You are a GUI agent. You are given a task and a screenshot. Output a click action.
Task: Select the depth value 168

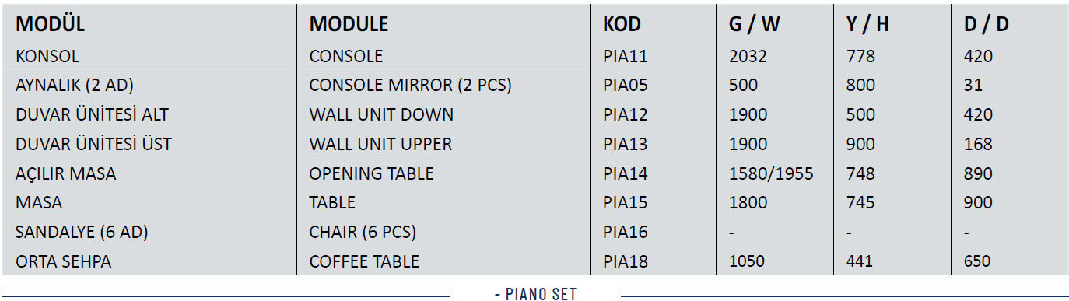(978, 144)
